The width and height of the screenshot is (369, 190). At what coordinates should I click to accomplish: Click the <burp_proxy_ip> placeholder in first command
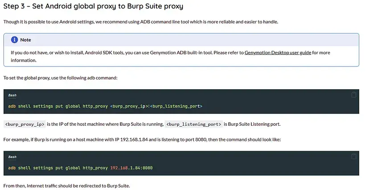[x=129, y=106]
